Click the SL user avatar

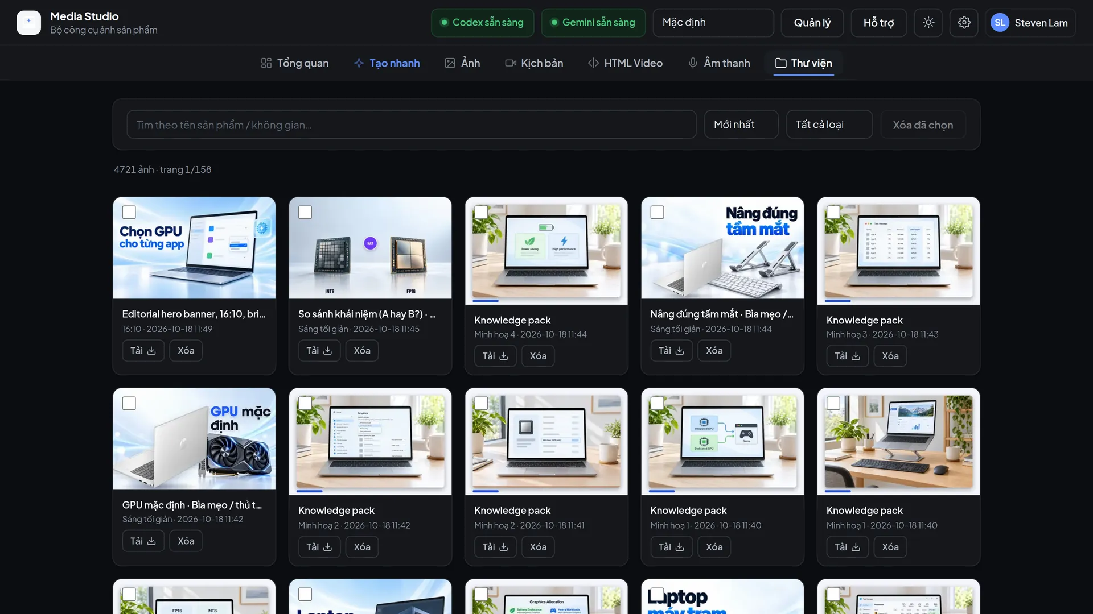pos(1000,23)
